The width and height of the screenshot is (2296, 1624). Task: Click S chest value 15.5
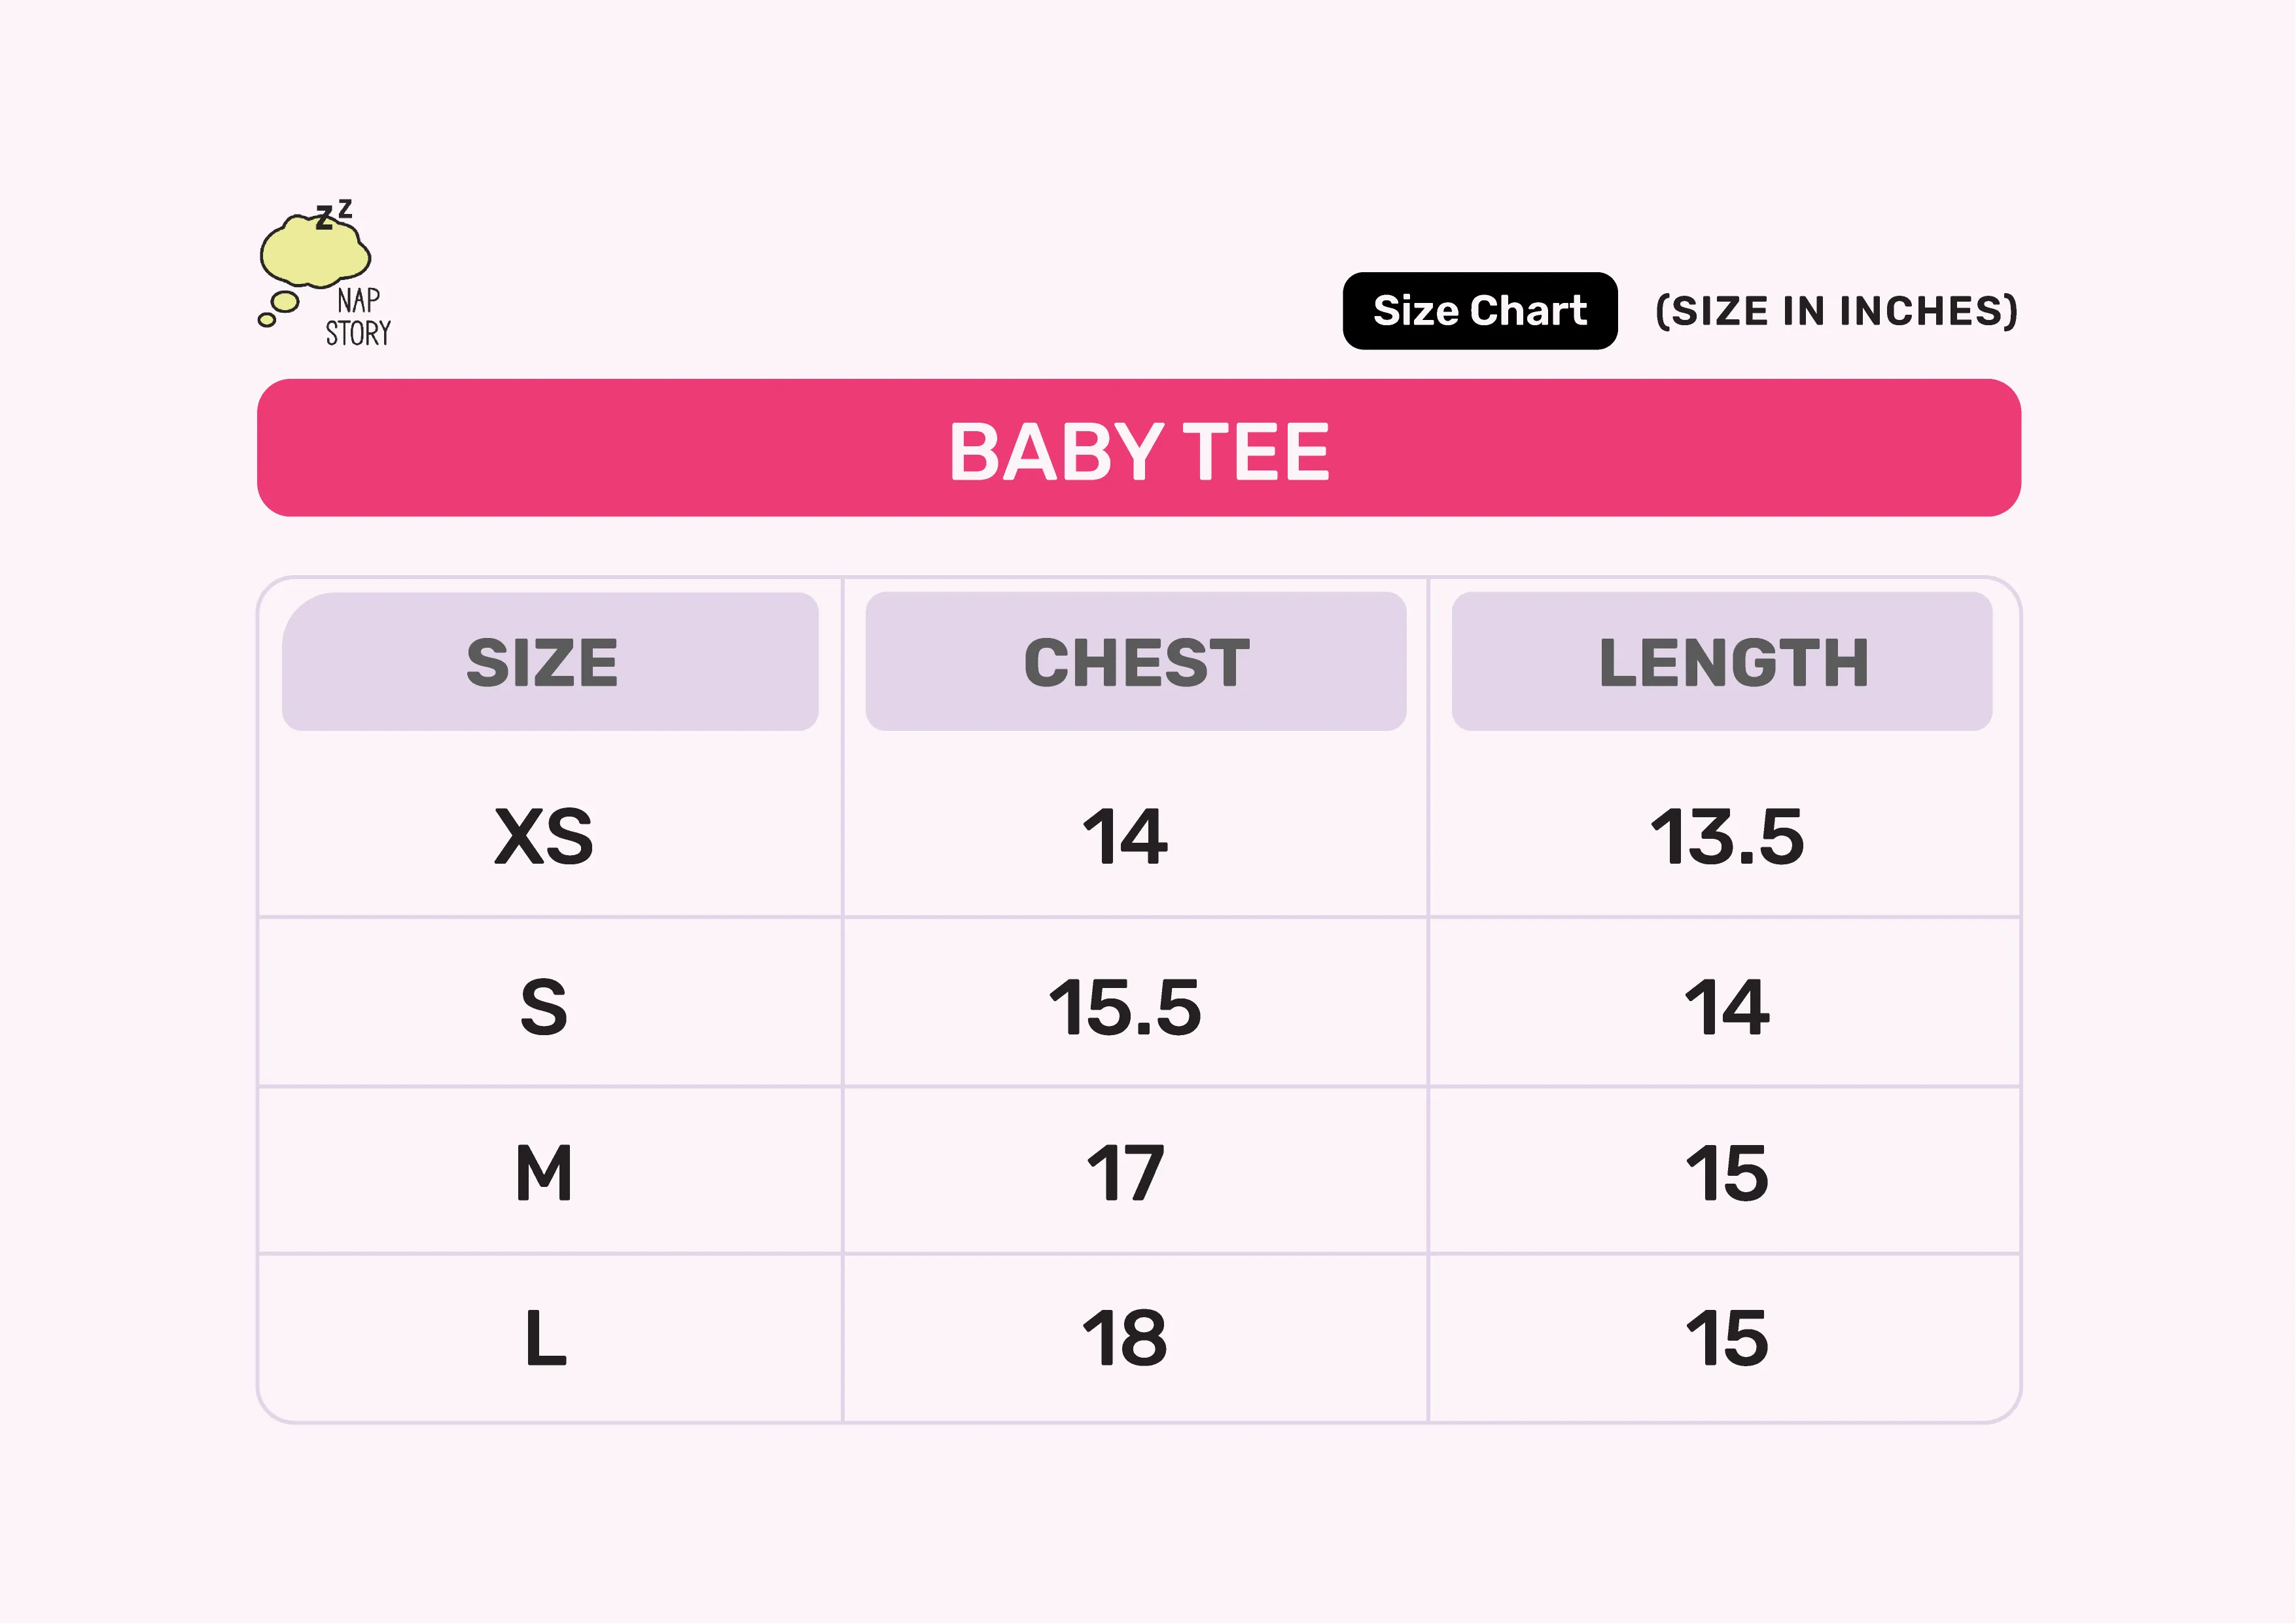[1125, 1007]
